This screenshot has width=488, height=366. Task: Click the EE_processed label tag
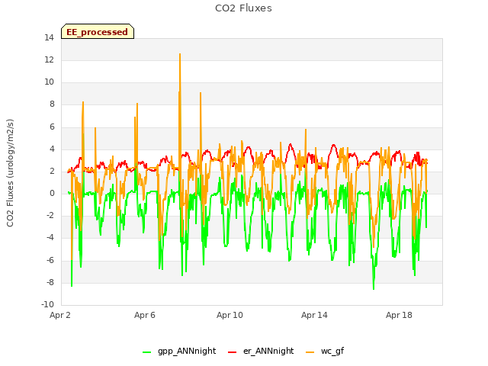tap(98, 31)
